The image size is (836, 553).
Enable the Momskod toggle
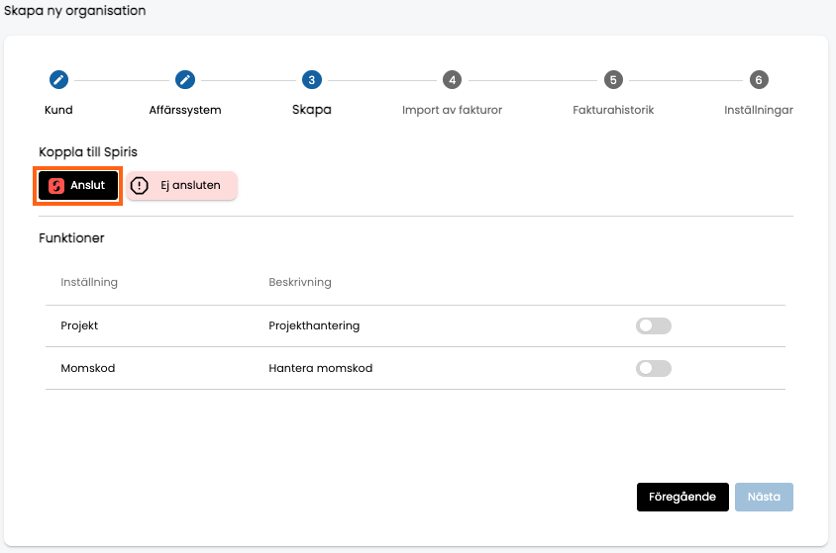(653, 368)
